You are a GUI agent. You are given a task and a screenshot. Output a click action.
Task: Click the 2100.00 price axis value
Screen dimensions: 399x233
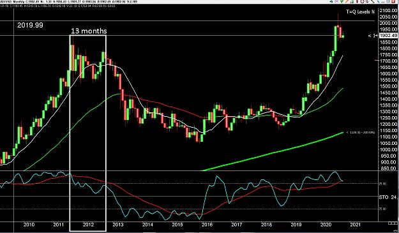[x=388, y=10]
